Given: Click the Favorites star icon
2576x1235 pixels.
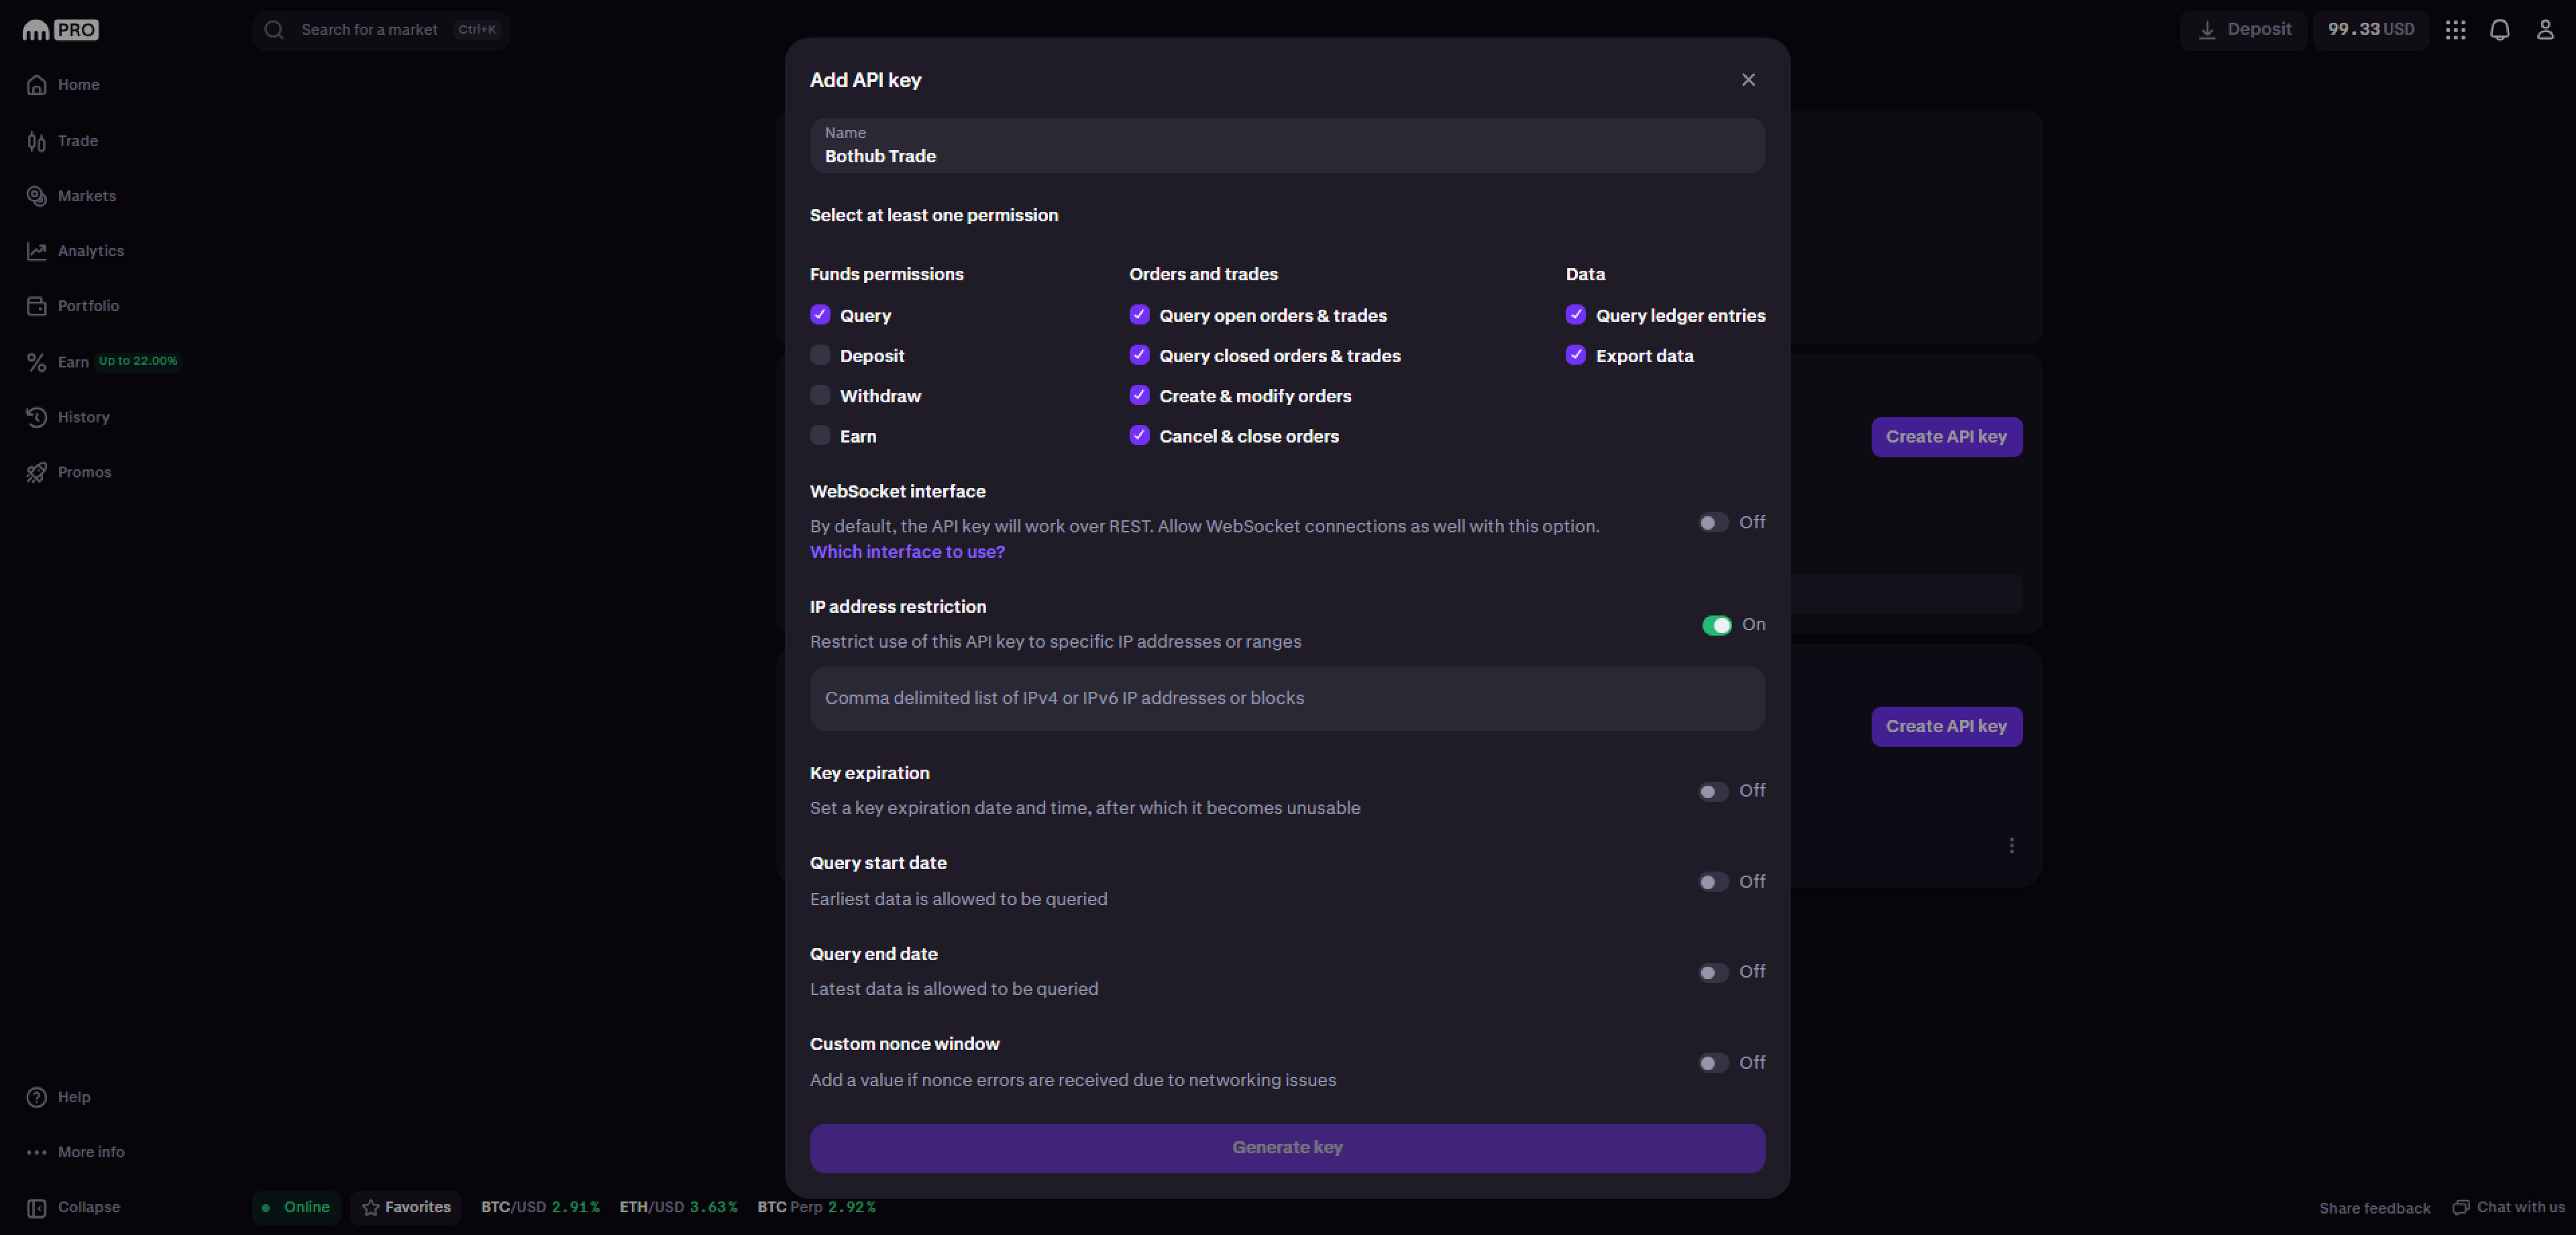Looking at the screenshot, I should tap(371, 1207).
